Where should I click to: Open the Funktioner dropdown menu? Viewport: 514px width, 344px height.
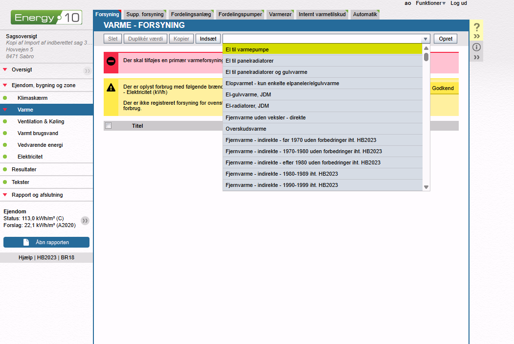coord(430,3)
